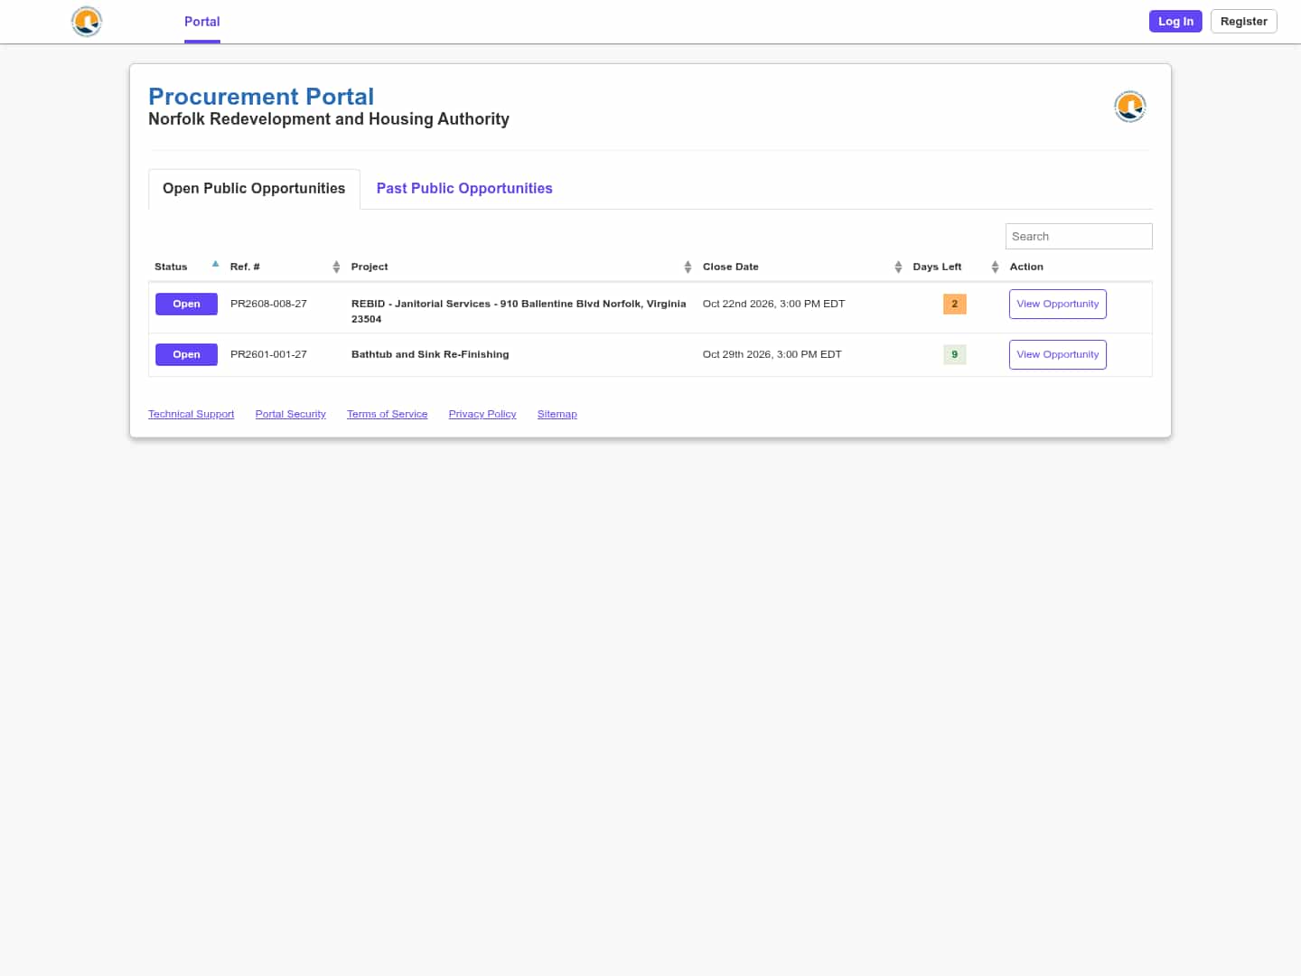Open the Sitemap link
The width and height of the screenshot is (1301, 976).
coord(557,415)
